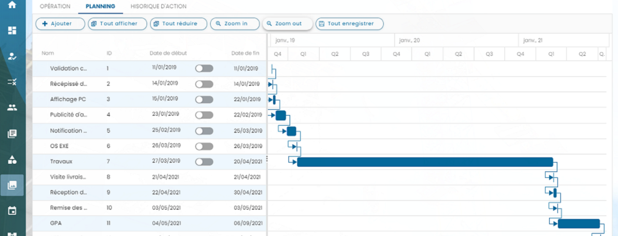Open the library documents icon in sidebar
The width and height of the screenshot is (618, 236).
pyautogui.click(x=12, y=134)
